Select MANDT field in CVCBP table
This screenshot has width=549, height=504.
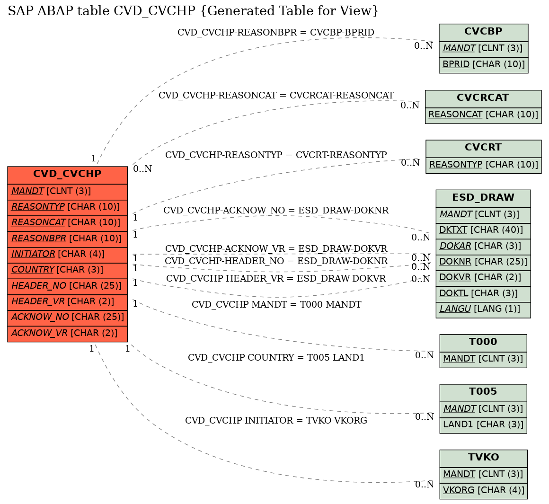tap(484, 48)
